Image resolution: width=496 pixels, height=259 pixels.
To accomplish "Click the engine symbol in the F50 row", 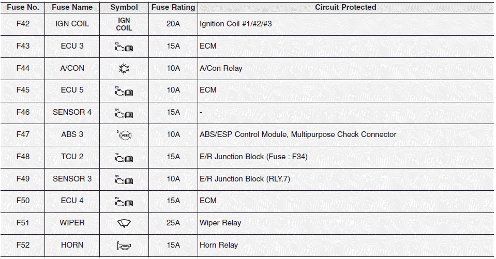I will tap(124, 202).
